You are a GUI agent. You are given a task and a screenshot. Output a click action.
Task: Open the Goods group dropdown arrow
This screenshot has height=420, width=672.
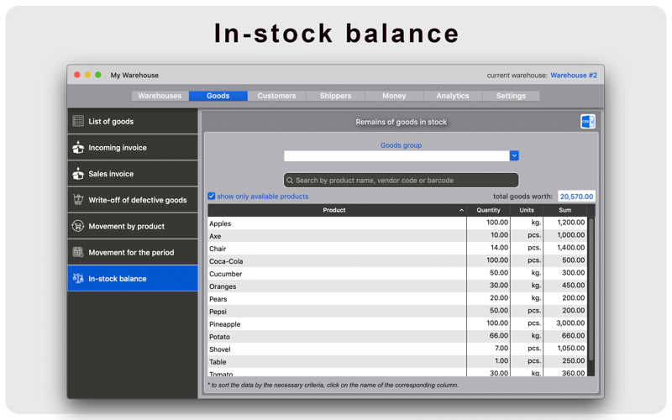point(514,155)
